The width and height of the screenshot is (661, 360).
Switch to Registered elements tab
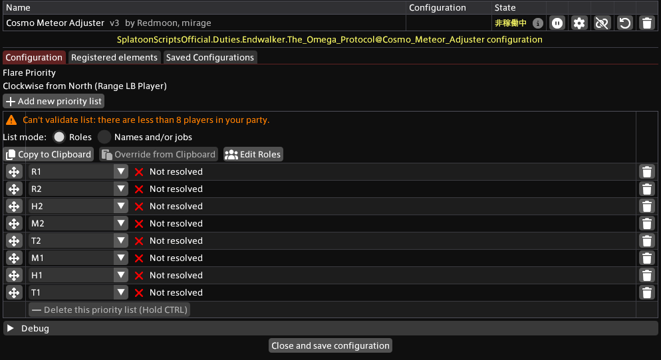click(114, 57)
